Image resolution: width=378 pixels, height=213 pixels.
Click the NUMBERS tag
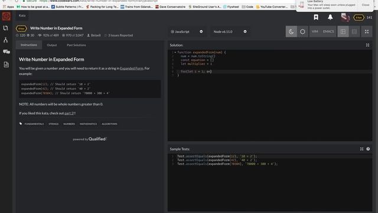tap(69, 124)
